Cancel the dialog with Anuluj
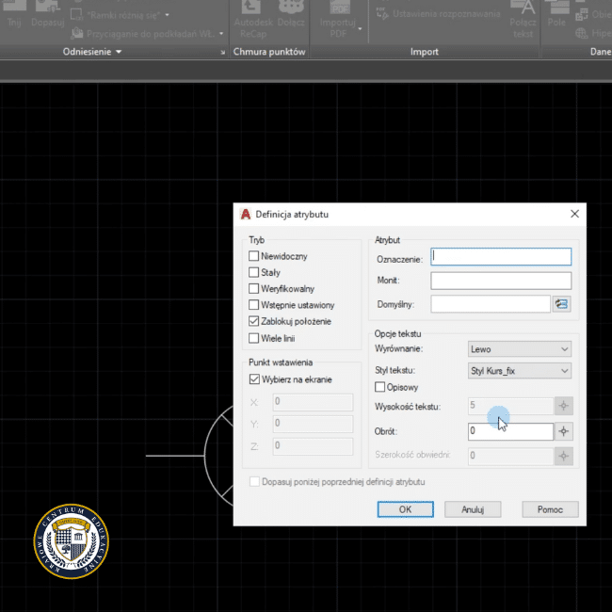This screenshot has width=612, height=612. [473, 509]
